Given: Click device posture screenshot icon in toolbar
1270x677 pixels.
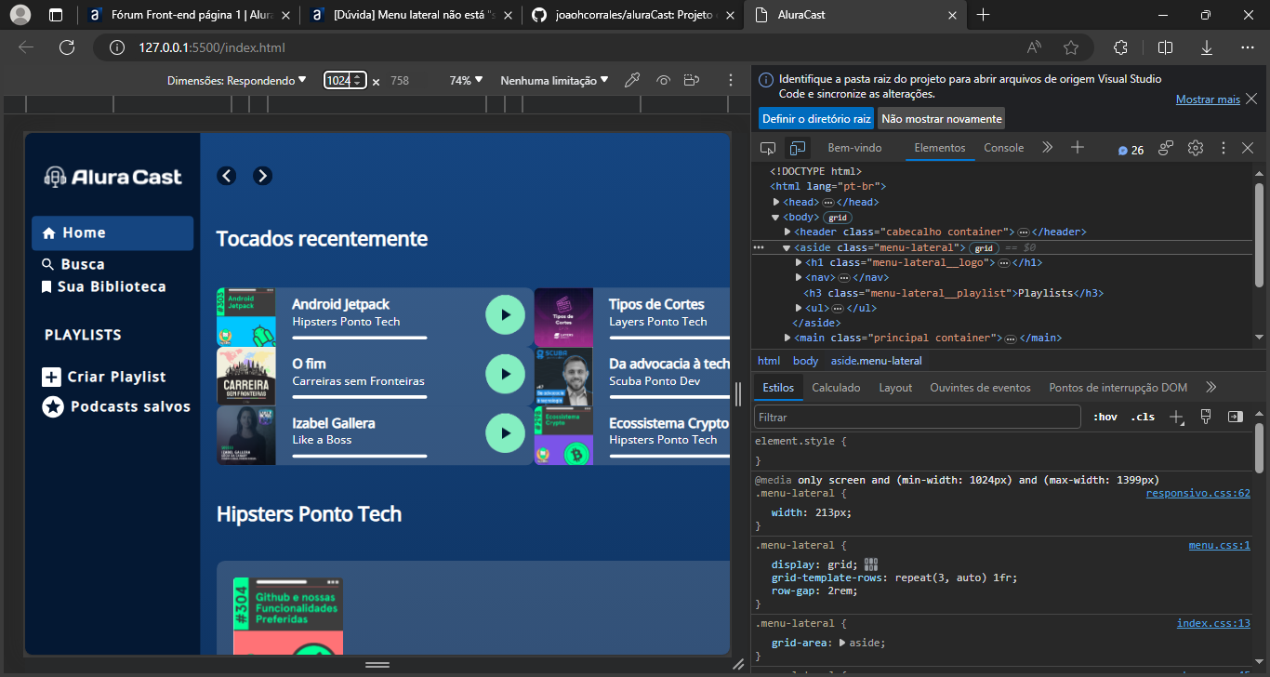Looking at the screenshot, I should click(x=691, y=81).
